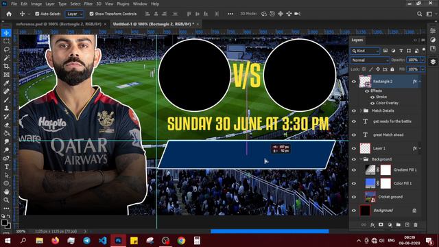
Task: Select the Rectangular Marquee tool
Action: click(6, 41)
